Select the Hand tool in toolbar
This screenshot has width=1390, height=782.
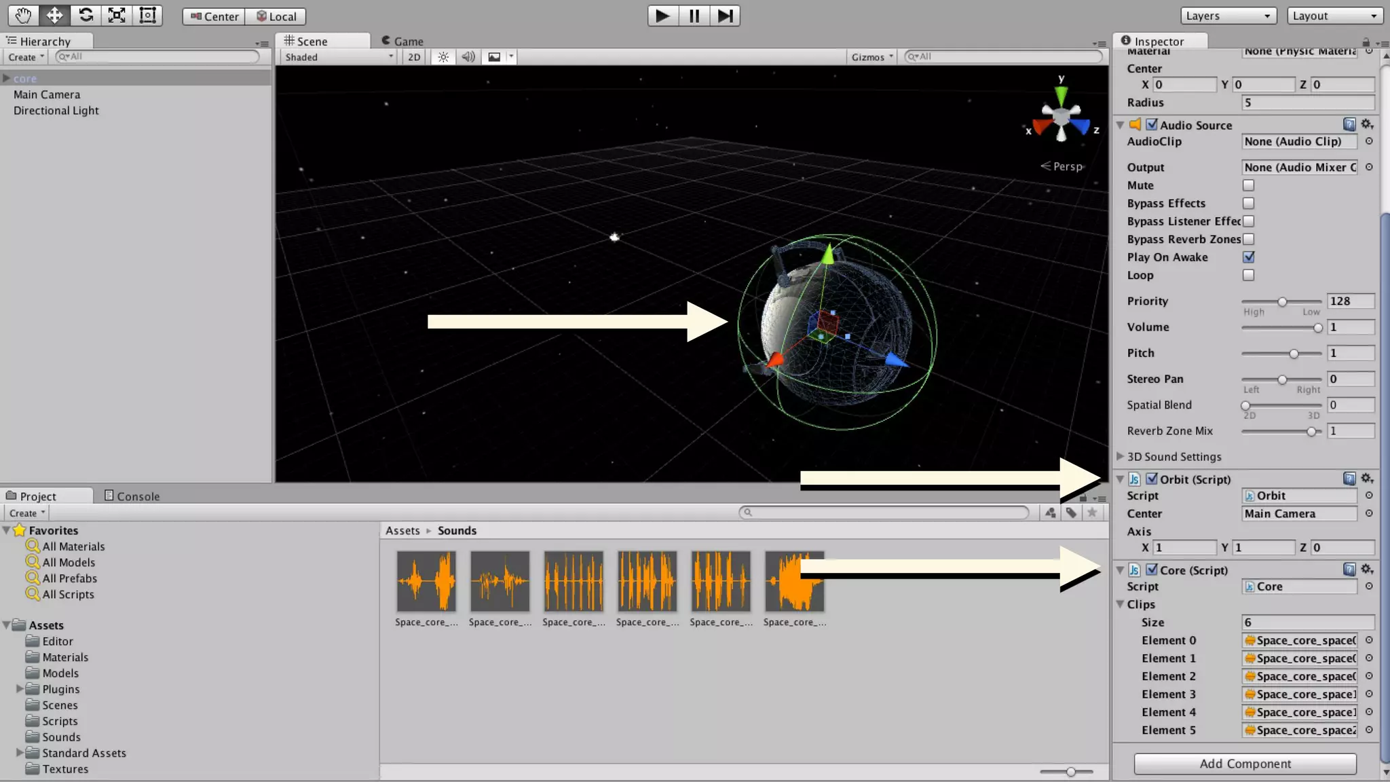coord(23,16)
